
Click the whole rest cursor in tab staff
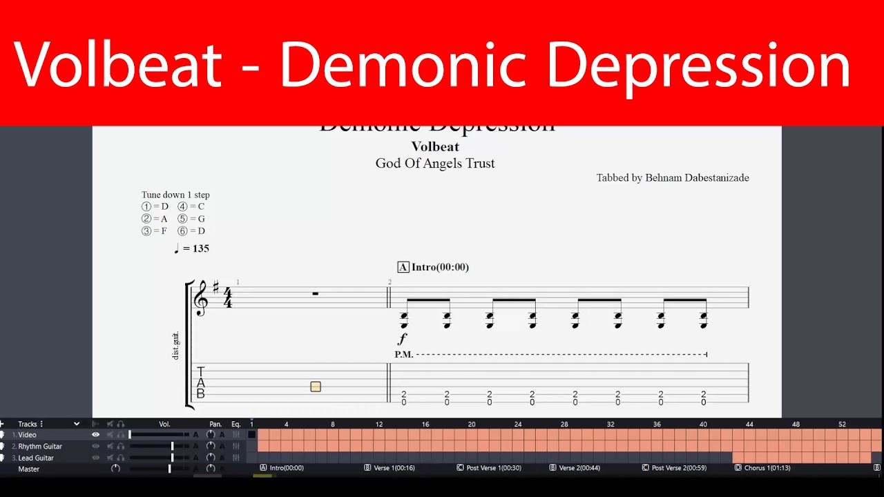point(316,387)
